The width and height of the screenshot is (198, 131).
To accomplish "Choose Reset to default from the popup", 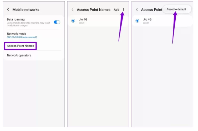I will 176,9.
